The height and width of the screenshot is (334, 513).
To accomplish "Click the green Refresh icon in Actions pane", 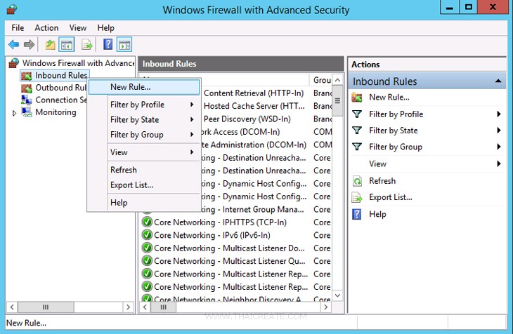I will click(357, 181).
